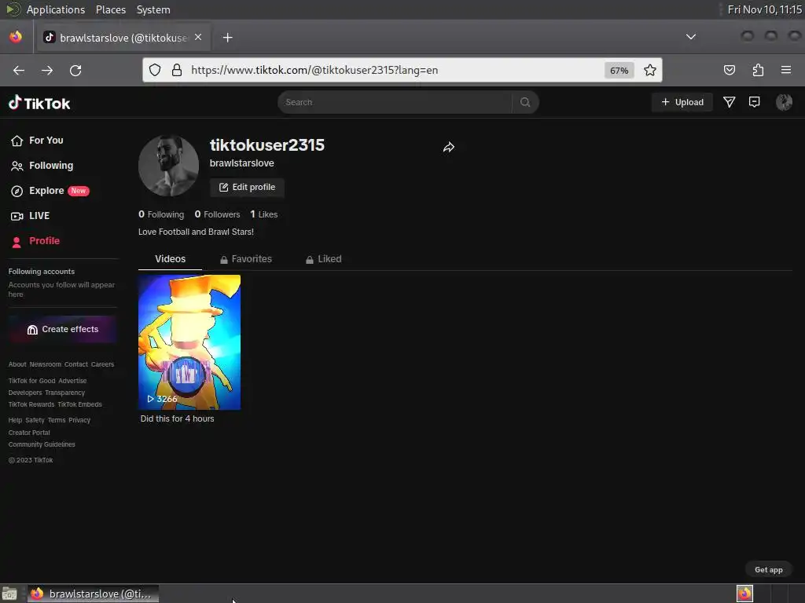Click the 67% zoom indicator
Image resolution: width=805 pixels, height=603 pixels.
coord(619,71)
